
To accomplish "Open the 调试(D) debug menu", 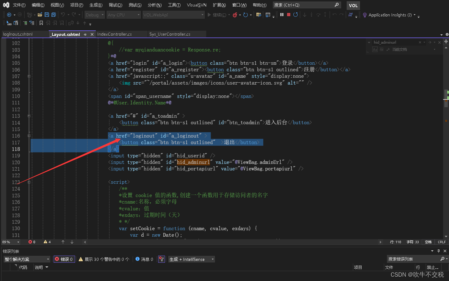I will [115, 5].
